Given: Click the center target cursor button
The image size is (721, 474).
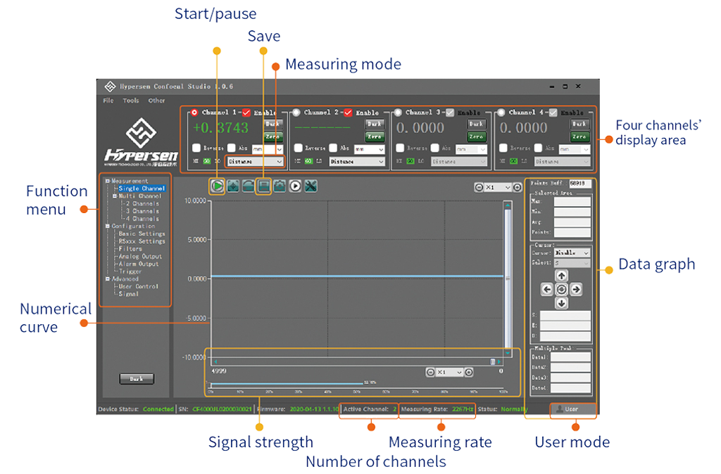Looking at the screenshot, I should (561, 289).
